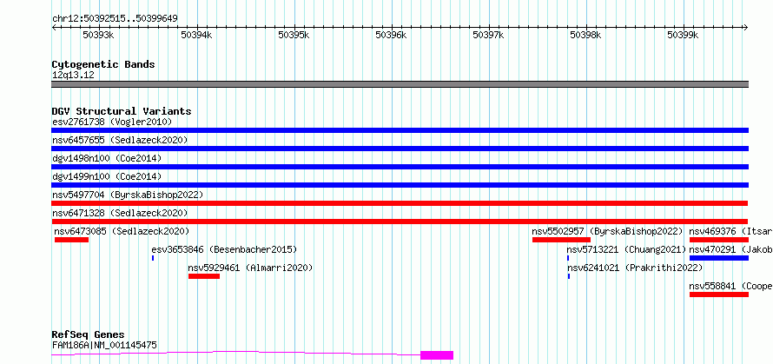Screen dimensions: 773x364
Task: Click the nsv5929461 (Almarri2020) label
Action: (250, 268)
